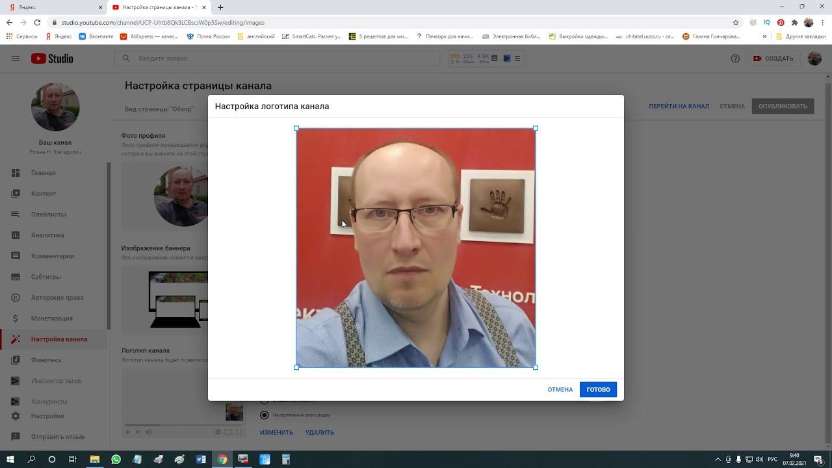Open "Аналитика" in the left sidebar

click(47, 235)
